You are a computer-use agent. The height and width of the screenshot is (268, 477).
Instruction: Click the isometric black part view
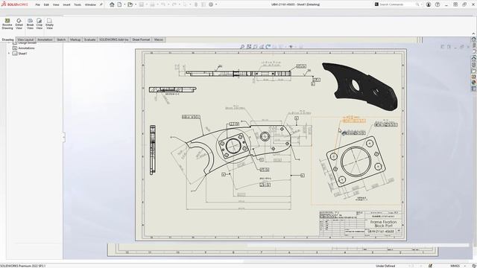(x=360, y=86)
